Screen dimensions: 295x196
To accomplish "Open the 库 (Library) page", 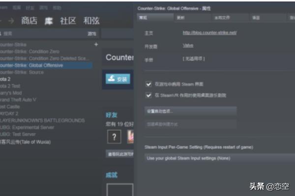I will [49, 21].
